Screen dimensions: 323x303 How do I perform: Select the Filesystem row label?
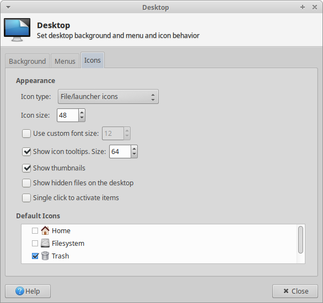pyautogui.click(x=68, y=244)
